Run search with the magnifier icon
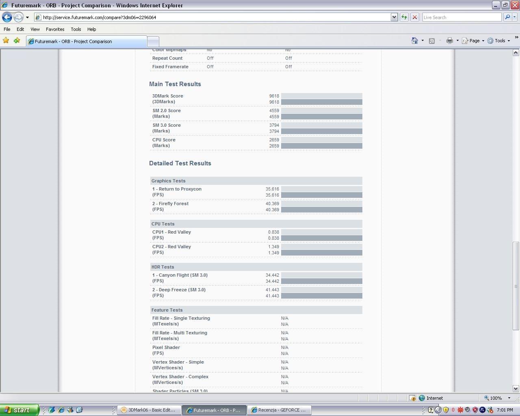520x416 pixels. [507, 17]
